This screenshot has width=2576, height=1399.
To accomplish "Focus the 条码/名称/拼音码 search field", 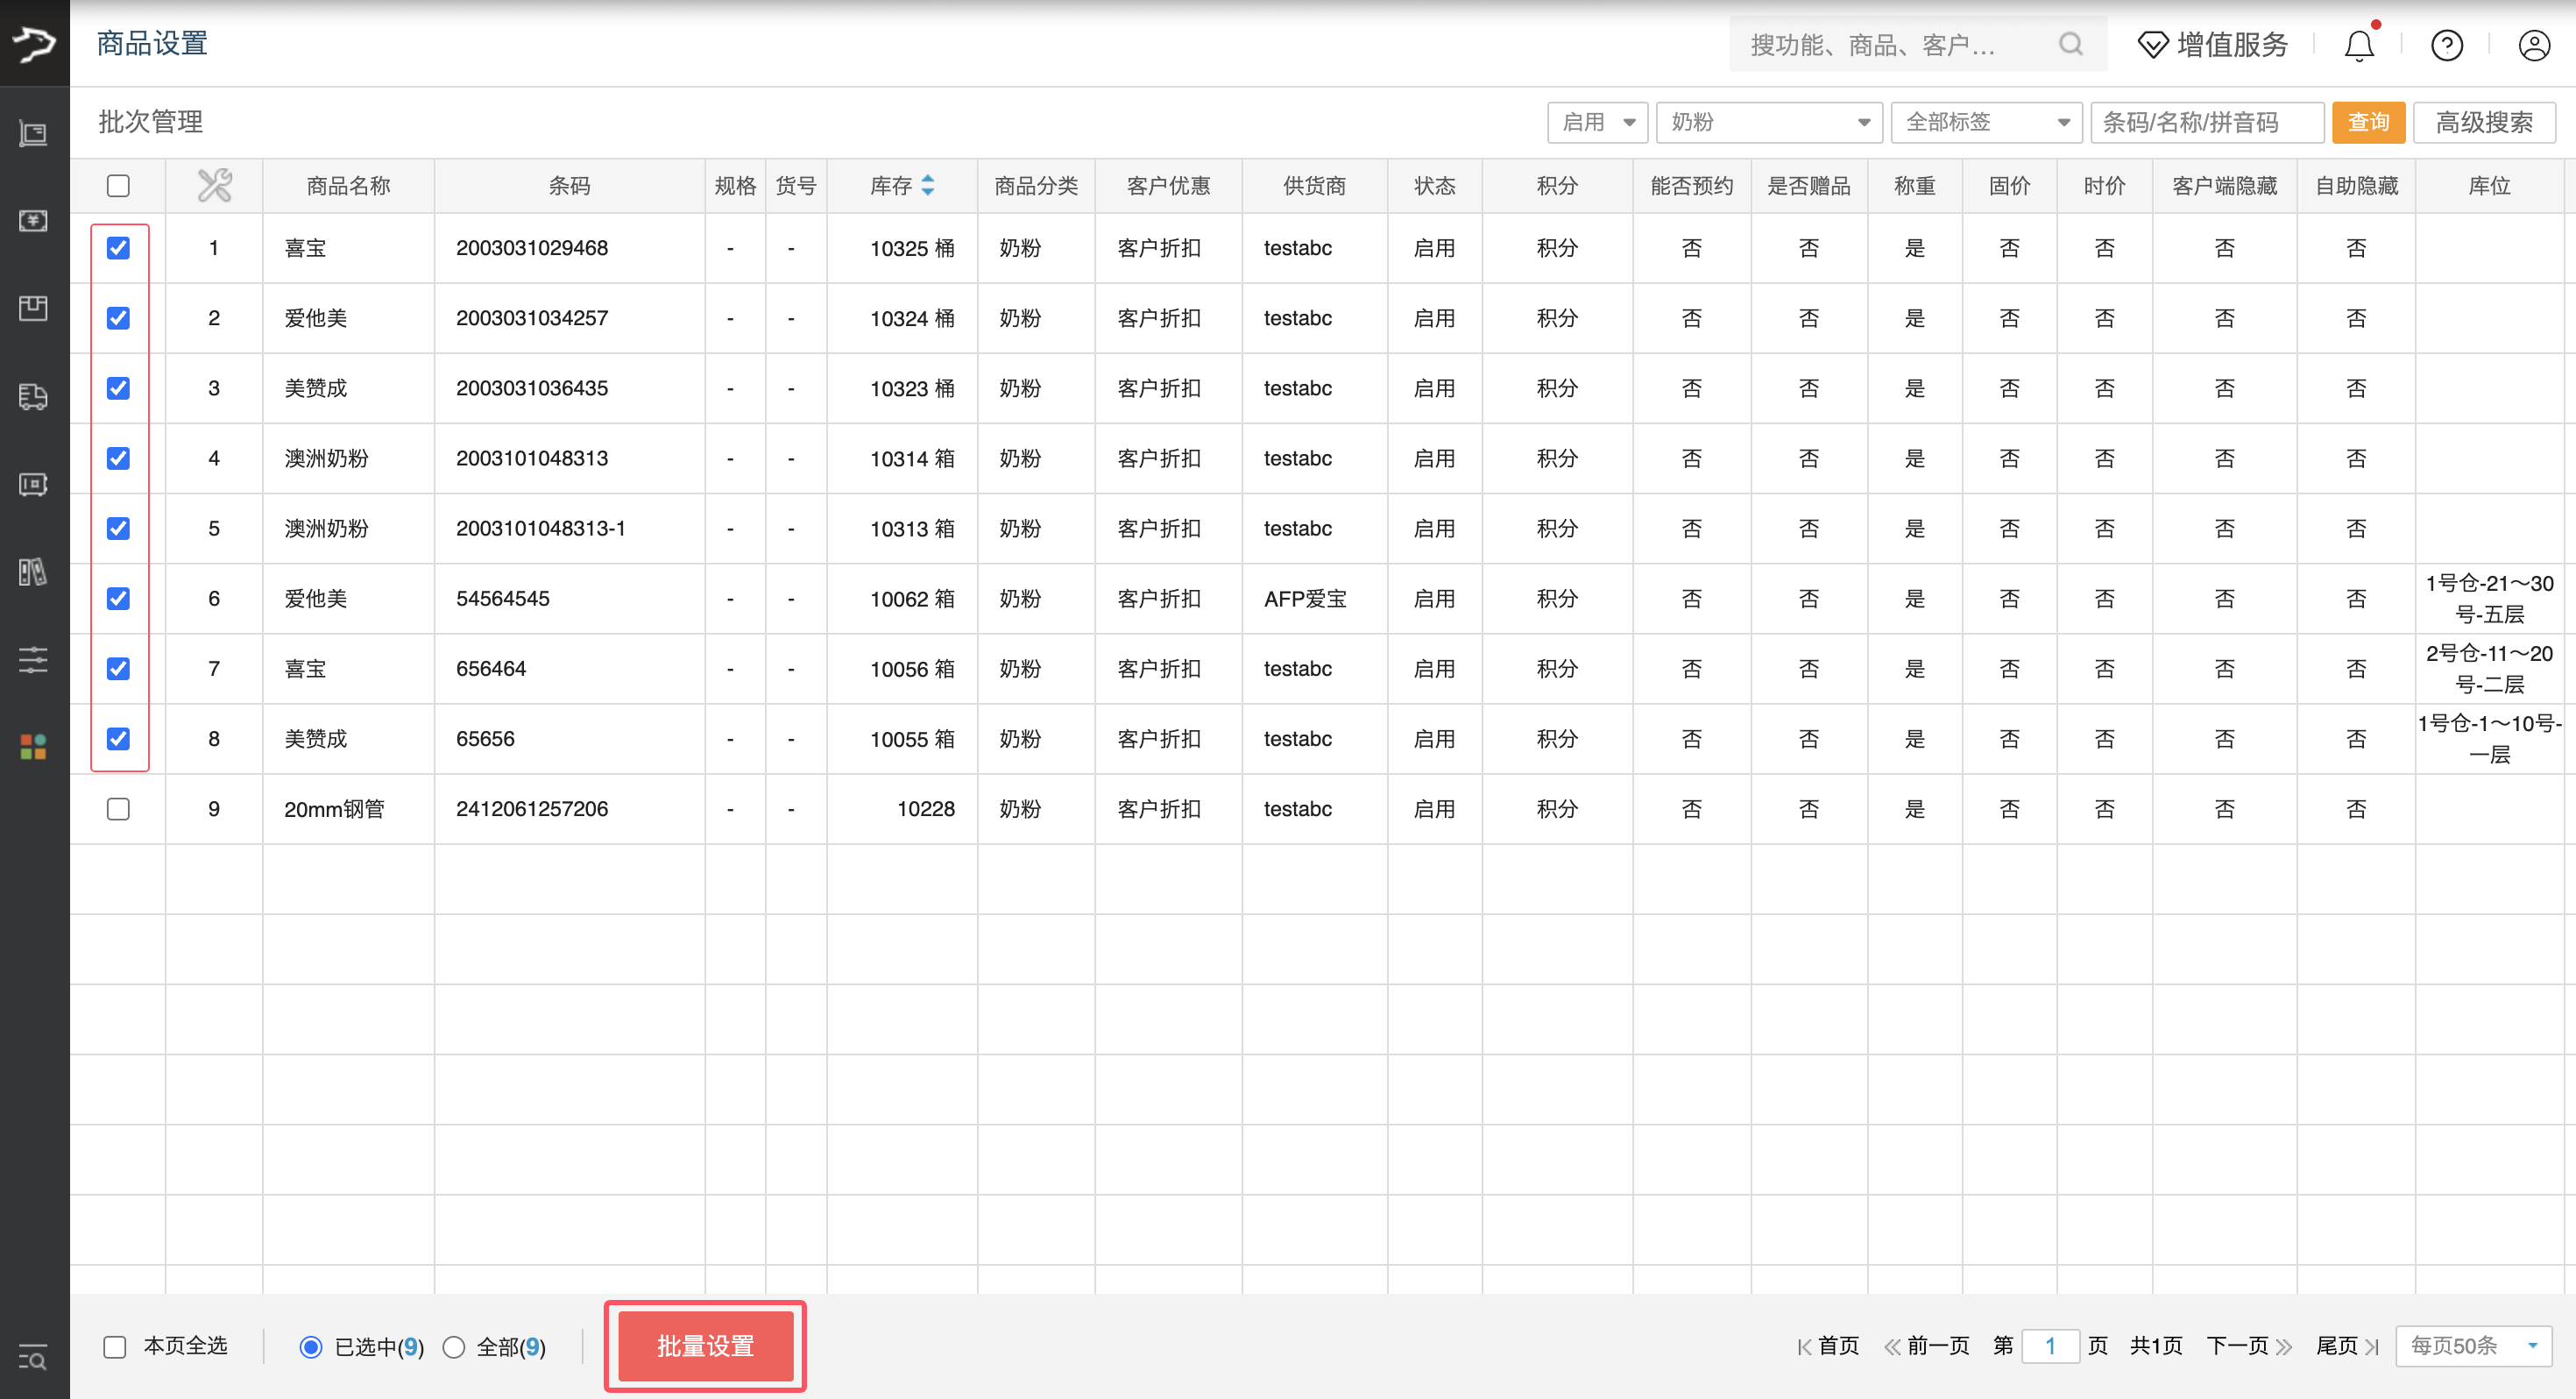I will pos(2207,122).
